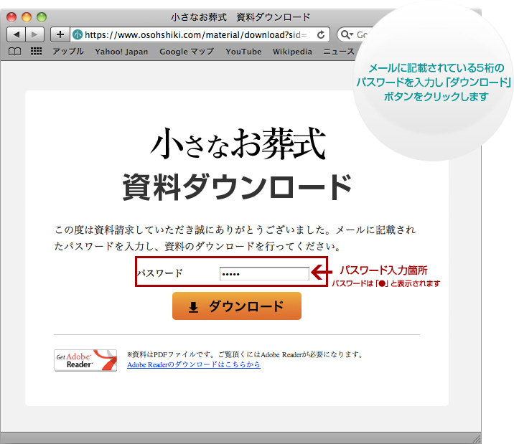The width and height of the screenshot is (514, 444).
Task: Click the yellow minimize window button
Action: 27,16
